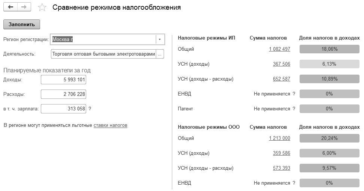This screenshot has width=364, height=191.
Task: Click the forward navigation arrow
Action: click(24, 7)
